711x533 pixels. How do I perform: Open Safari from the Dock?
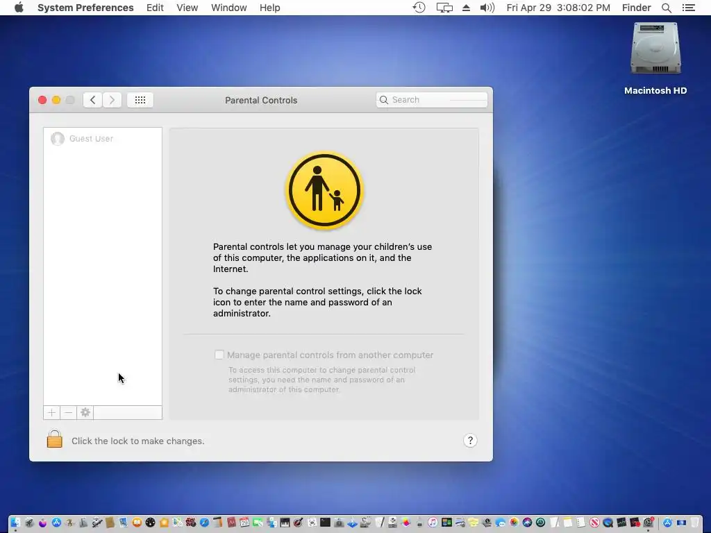pyautogui.click(x=205, y=523)
